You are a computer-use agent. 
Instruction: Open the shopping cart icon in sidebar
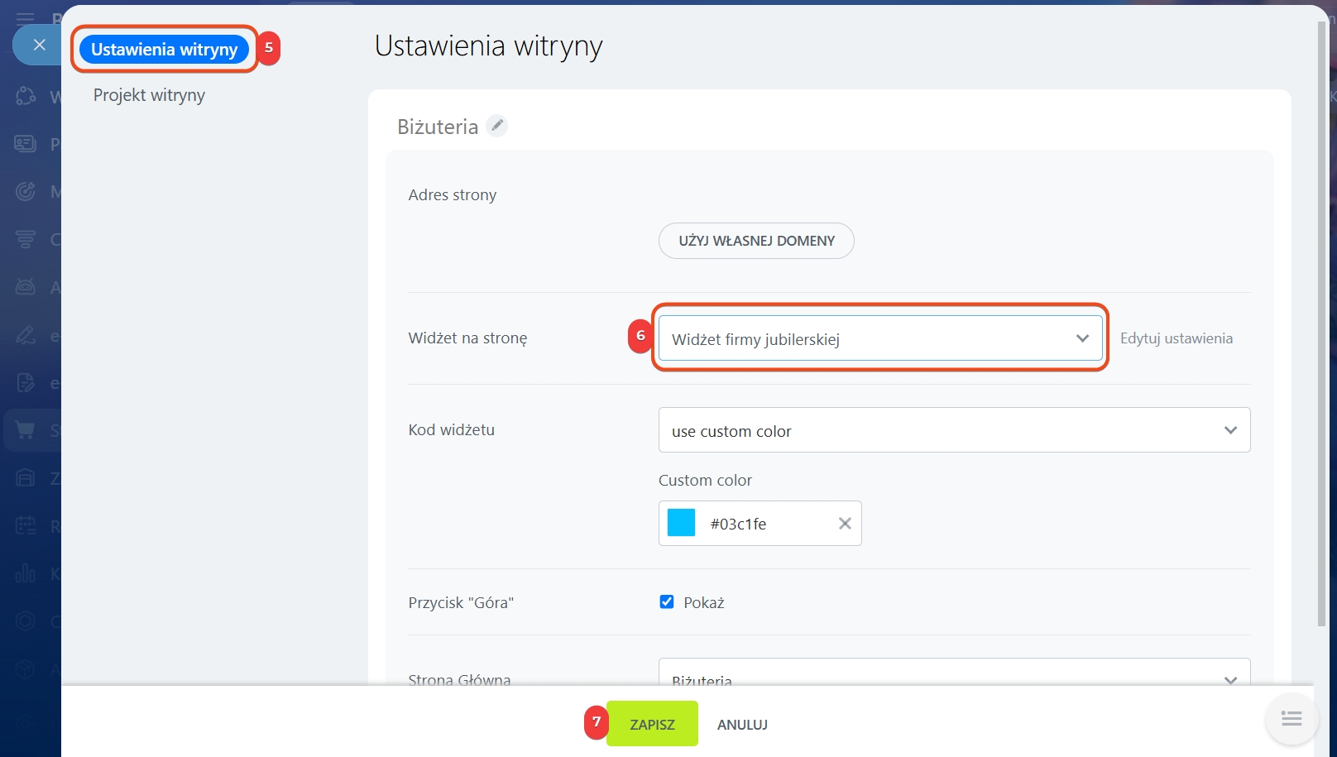tap(26, 430)
